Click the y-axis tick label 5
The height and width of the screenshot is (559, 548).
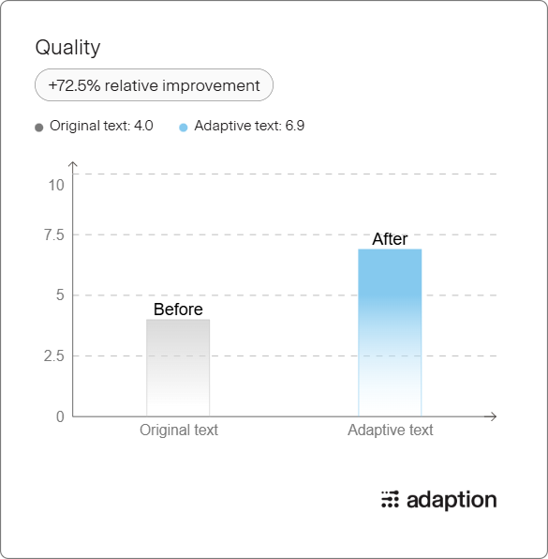60,295
